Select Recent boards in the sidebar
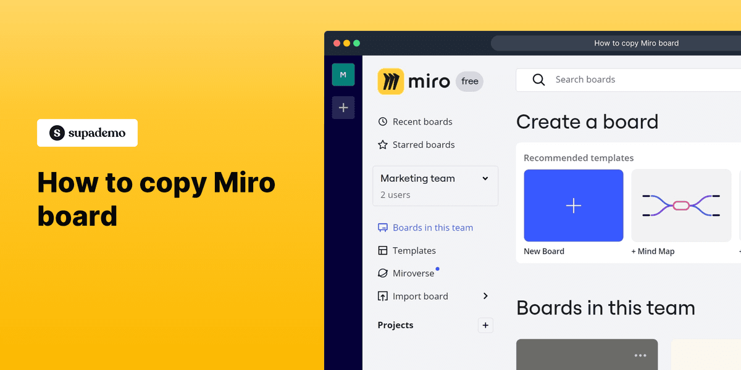 point(422,121)
